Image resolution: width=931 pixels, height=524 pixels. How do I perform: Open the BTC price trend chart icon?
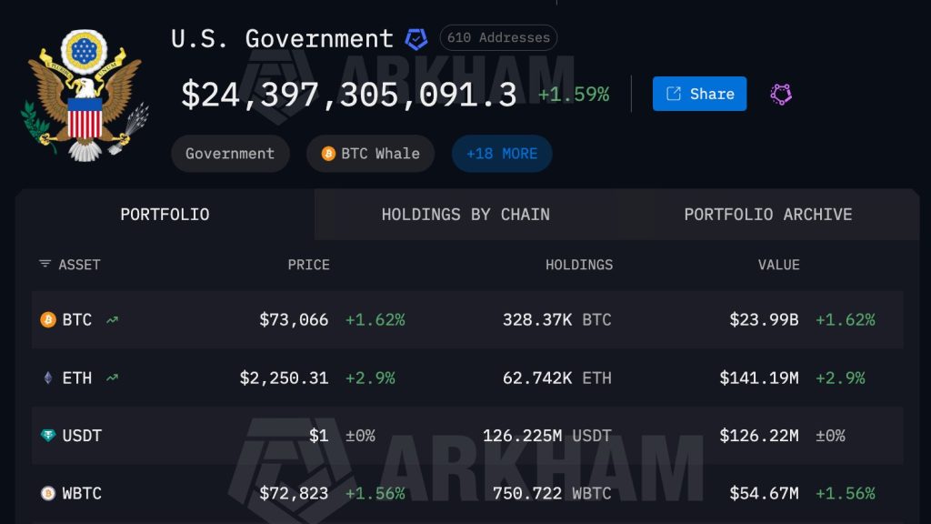[x=111, y=319]
